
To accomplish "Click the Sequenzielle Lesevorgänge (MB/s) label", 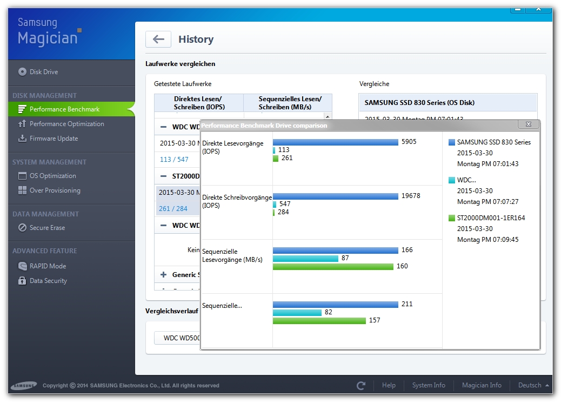I will pos(232,255).
